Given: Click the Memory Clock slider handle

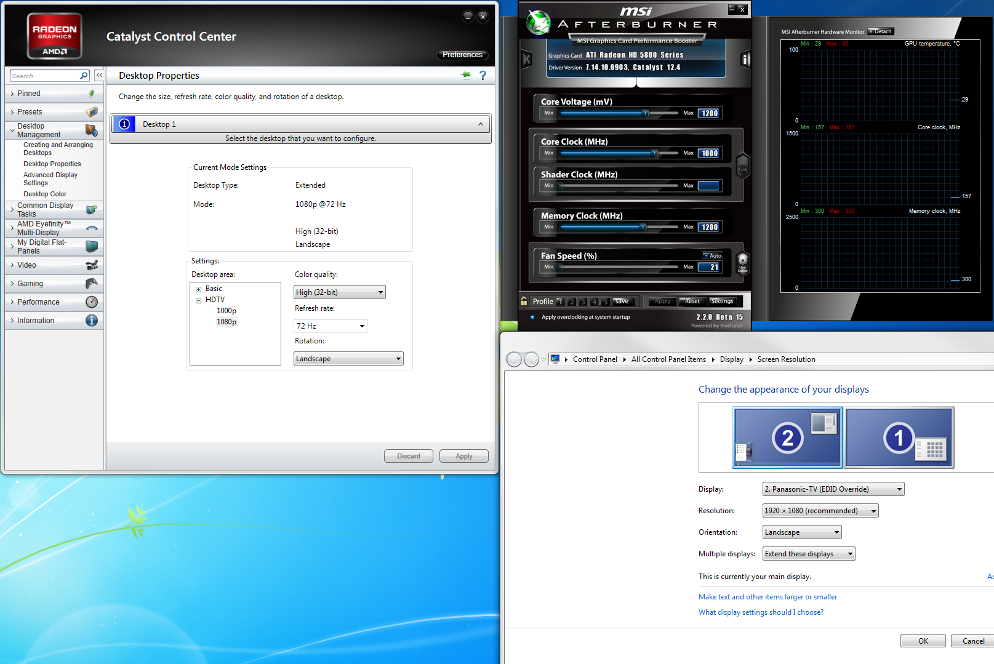Looking at the screenshot, I should (x=643, y=227).
